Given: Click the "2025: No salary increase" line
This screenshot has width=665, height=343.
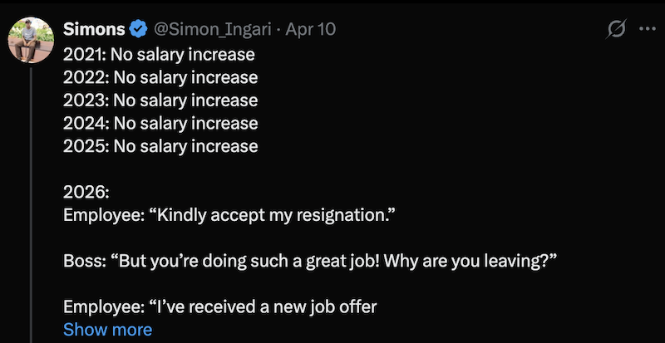Looking at the screenshot, I should pyautogui.click(x=160, y=146).
